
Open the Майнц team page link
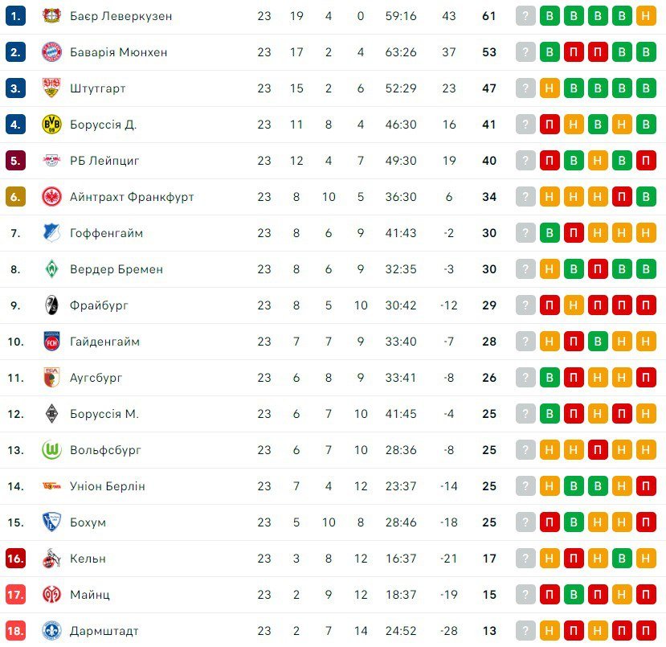point(89,595)
